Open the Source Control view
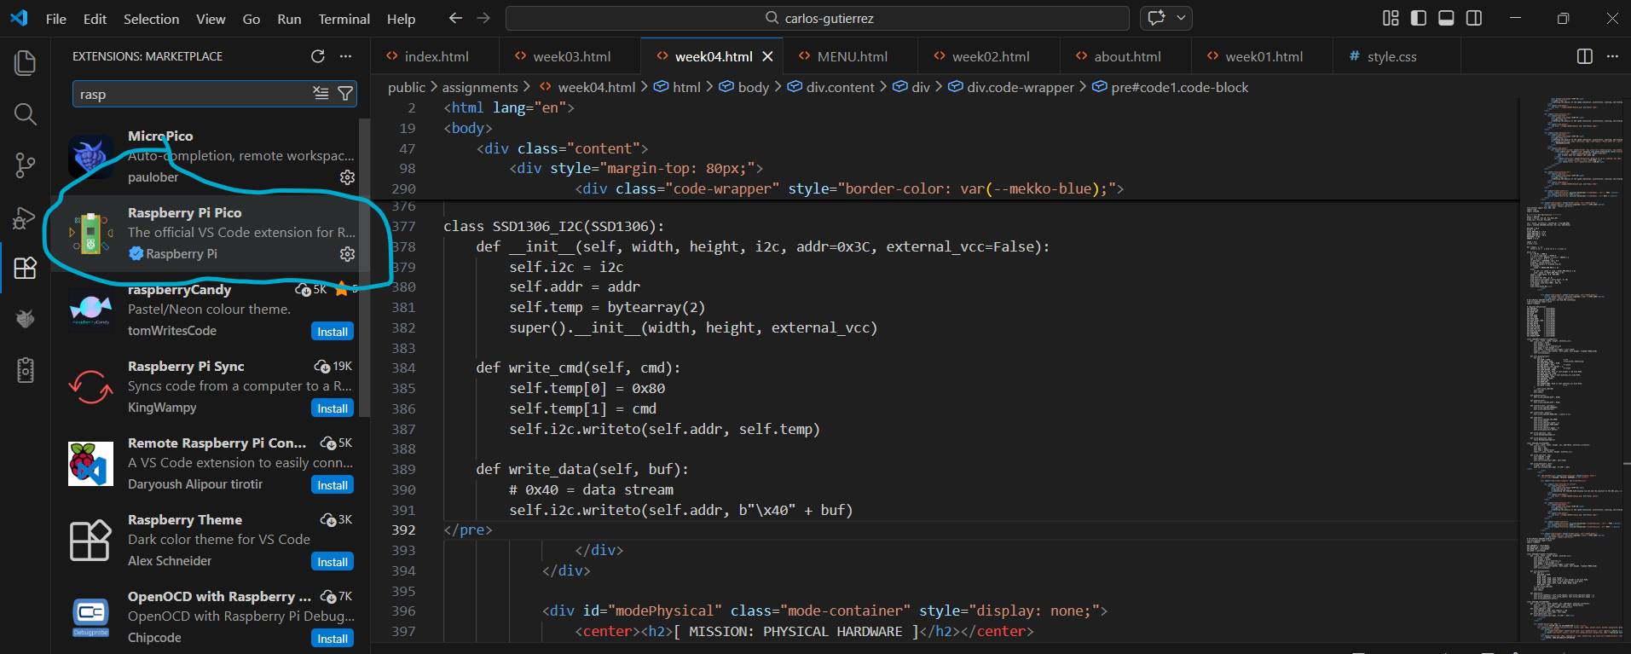Screen dimensions: 1631x654 coord(26,165)
